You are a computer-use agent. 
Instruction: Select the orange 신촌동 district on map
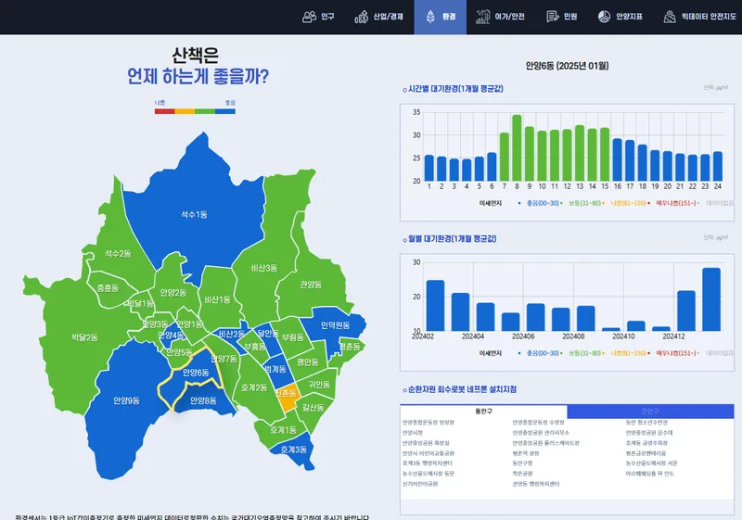286,394
